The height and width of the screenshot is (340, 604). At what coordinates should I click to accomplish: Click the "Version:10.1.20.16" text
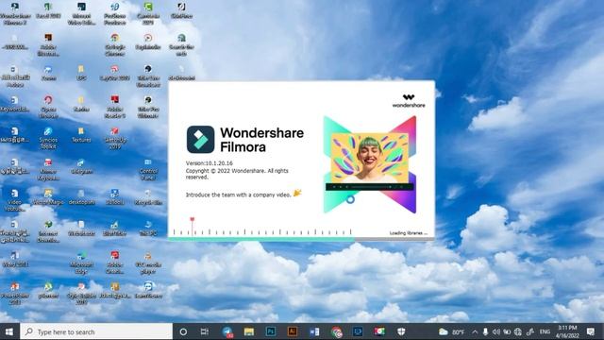click(210, 163)
